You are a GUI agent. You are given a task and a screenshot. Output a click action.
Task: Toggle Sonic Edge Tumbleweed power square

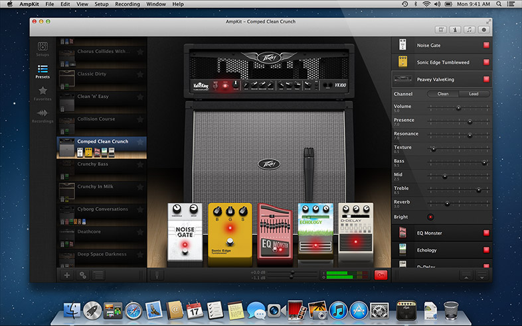pyautogui.click(x=486, y=62)
